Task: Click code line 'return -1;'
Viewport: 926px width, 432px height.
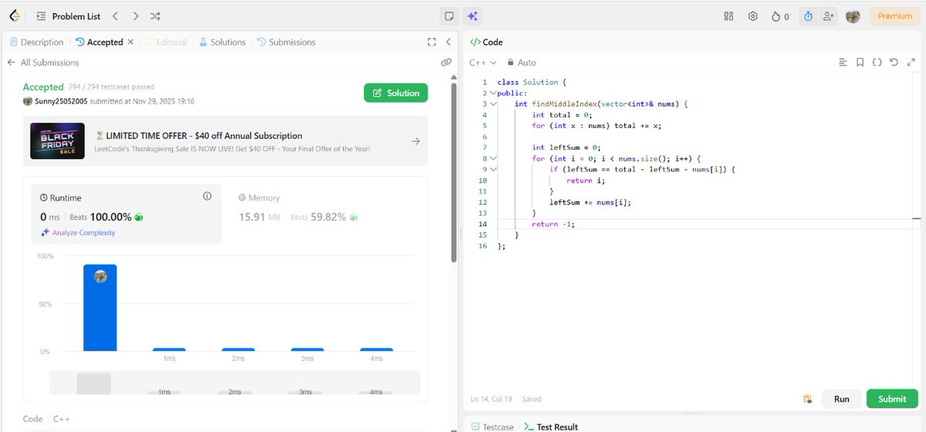Action: (x=553, y=224)
